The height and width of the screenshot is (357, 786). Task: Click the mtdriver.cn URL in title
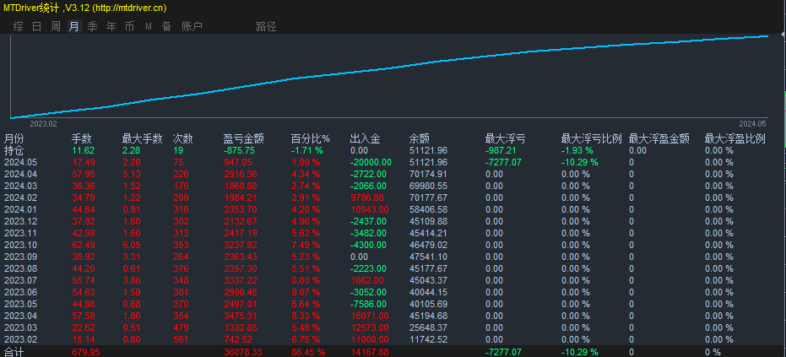click(x=129, y=8)
